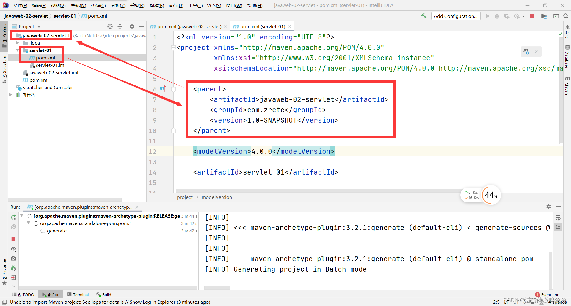Expand the generate-sources tree in Run panel
The width and height of the screenshot is (571, 306).
pos(21,216)
